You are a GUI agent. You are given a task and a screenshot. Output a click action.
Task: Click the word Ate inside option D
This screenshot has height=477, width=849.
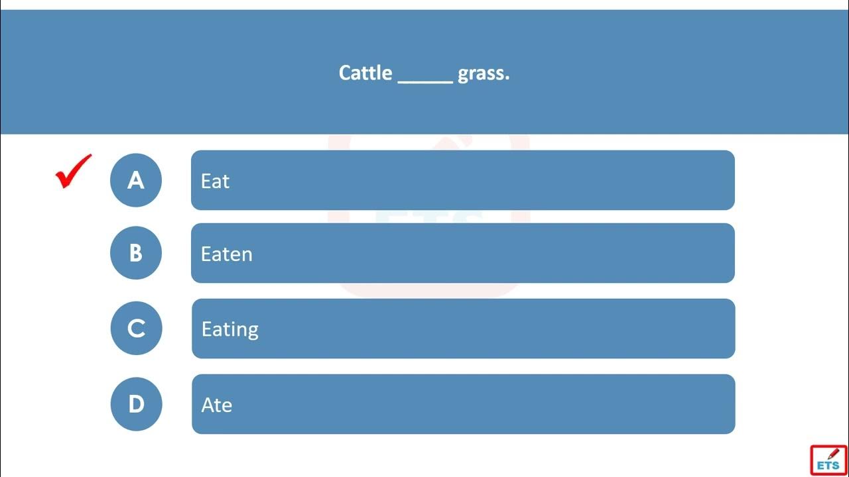(217, 405)
